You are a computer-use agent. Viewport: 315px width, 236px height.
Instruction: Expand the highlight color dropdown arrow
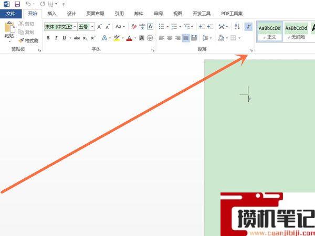[x=123, y=38]
